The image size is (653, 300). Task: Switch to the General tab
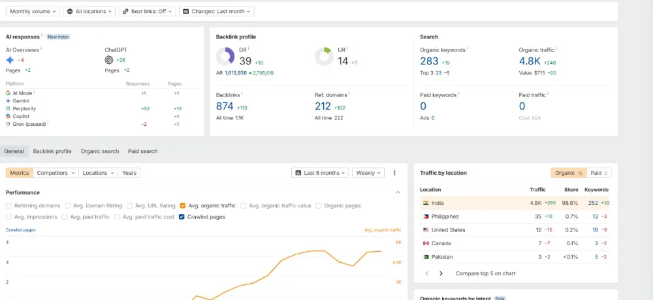[14, 151]
